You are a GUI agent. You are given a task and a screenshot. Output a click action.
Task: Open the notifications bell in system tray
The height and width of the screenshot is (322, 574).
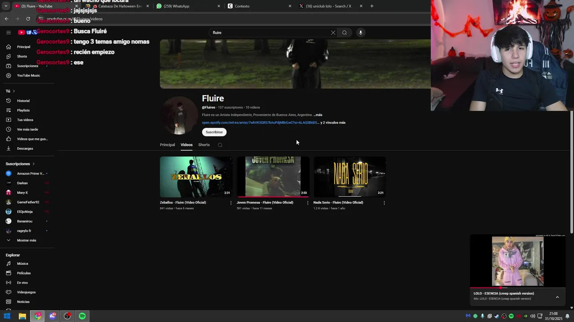coord(567,316)
